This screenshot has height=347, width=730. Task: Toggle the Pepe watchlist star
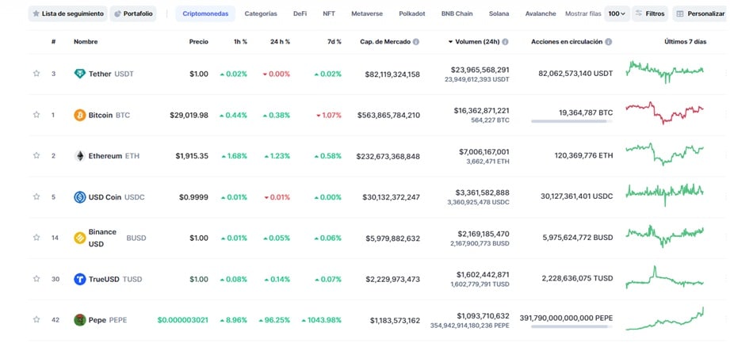click(36, 319)
